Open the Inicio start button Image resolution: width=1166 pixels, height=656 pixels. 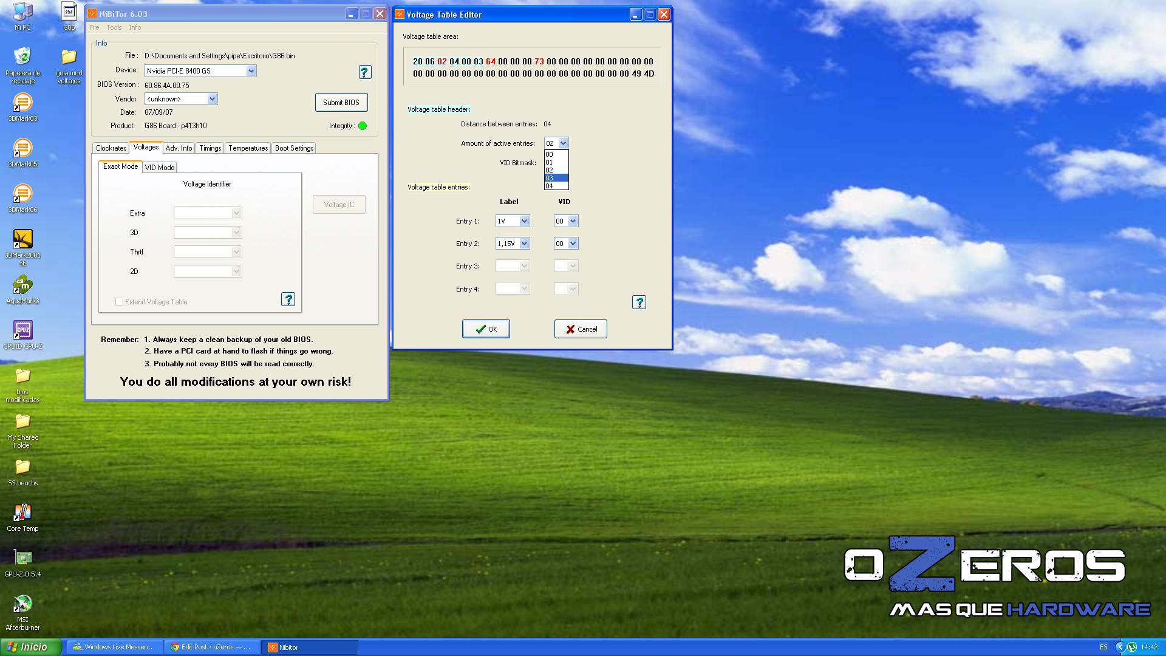coord(30,647)
